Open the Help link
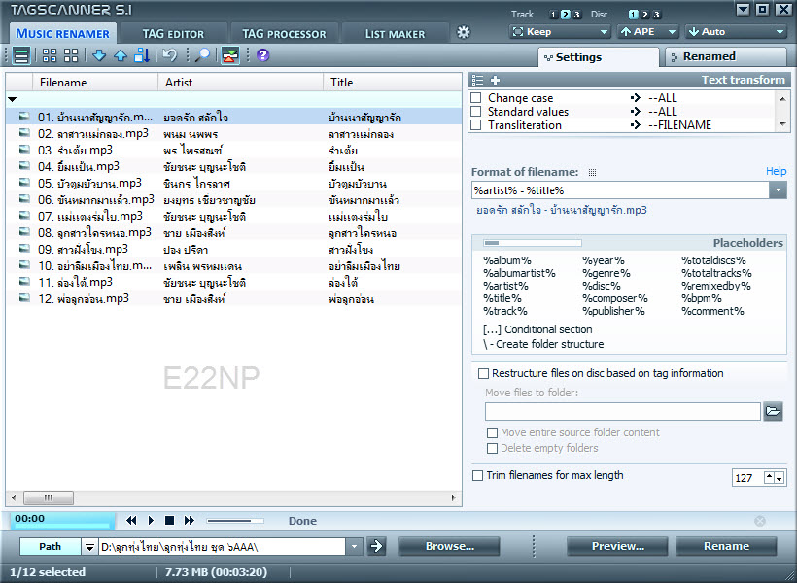 point(777,171)
